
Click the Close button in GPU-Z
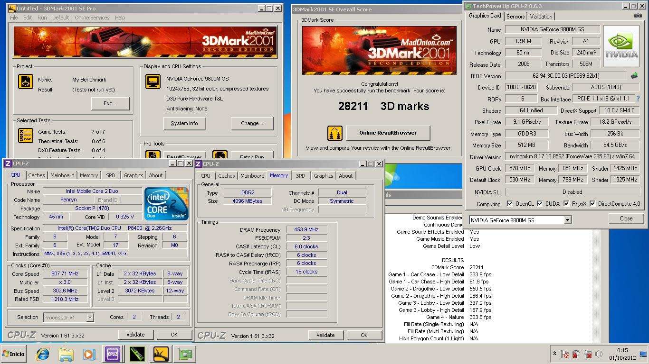point(626,218)
